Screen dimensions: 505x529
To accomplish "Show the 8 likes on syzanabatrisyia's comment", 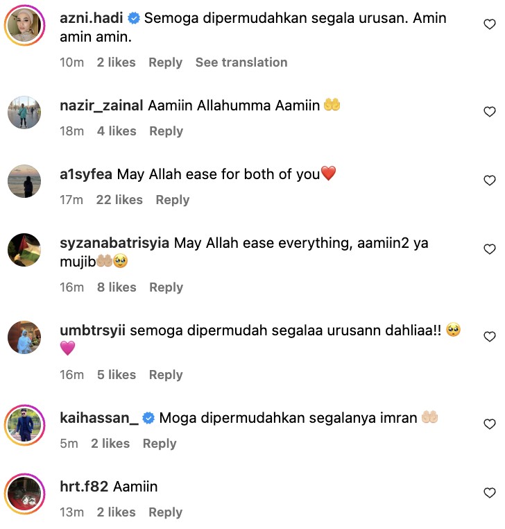I will pyautogui.click(x=117, y=287).
